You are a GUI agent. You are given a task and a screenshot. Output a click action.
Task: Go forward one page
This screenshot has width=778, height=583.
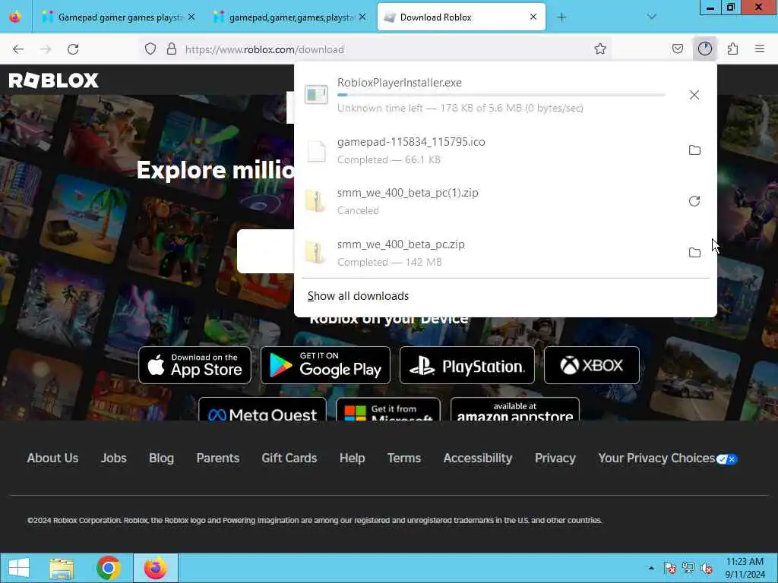click(46, 49)
